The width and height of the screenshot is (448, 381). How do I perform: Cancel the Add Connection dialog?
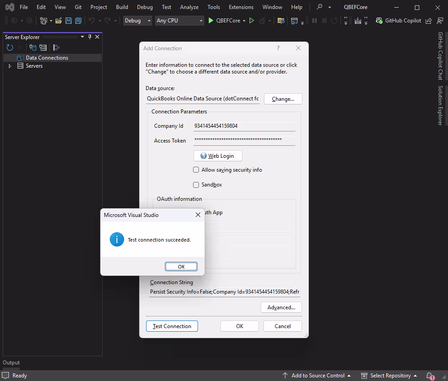coord(282,326)
